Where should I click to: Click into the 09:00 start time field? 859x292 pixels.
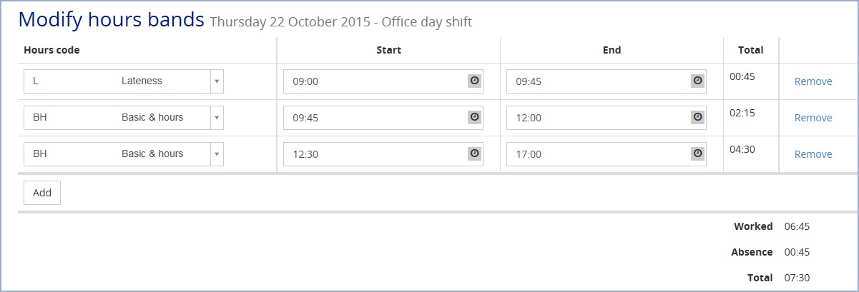[372, 81]
